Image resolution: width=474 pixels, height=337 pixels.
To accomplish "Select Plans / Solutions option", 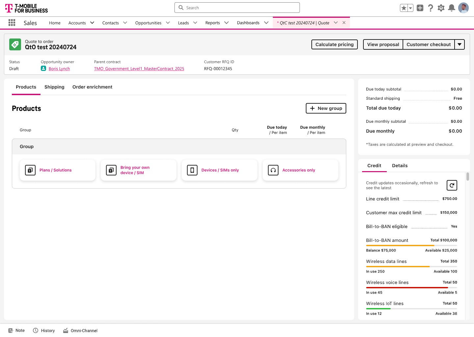I will click(x=58, y=170).
